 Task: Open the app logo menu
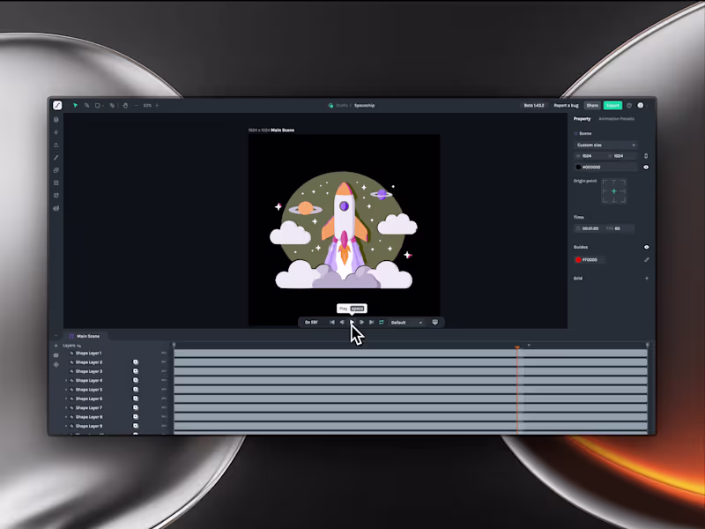[57, 105]
